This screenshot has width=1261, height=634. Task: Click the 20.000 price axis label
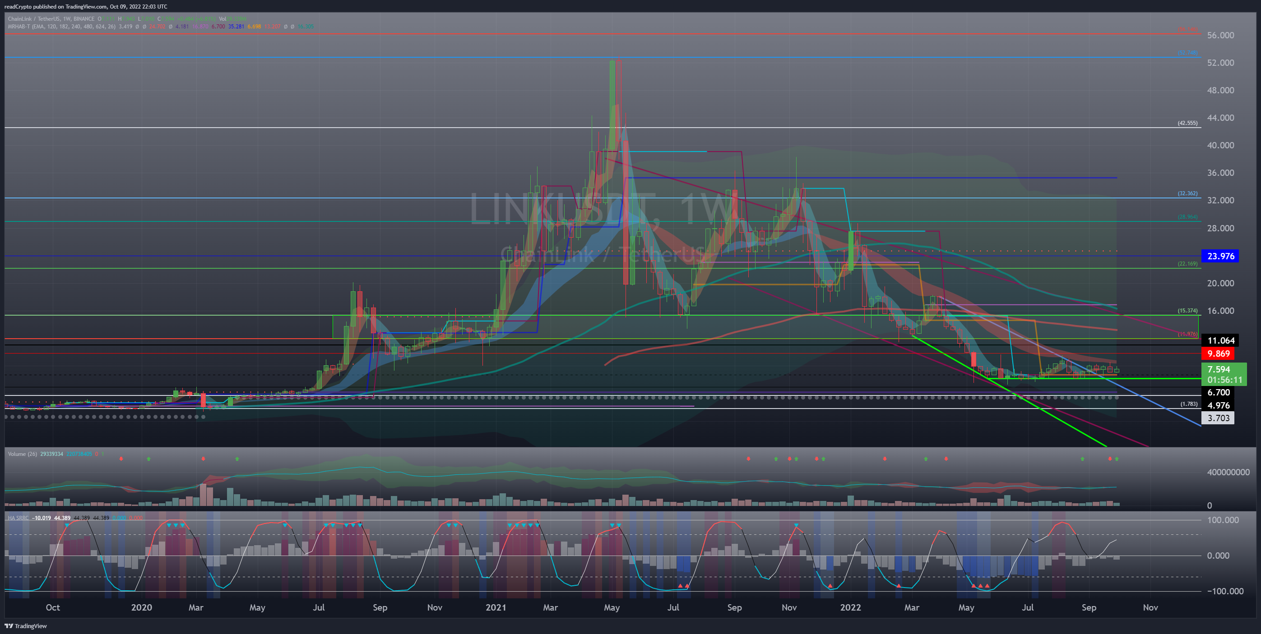coord(1220,283)
